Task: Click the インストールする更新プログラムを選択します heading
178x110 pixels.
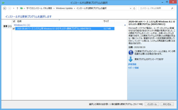Action: click(x=28, y=17)
